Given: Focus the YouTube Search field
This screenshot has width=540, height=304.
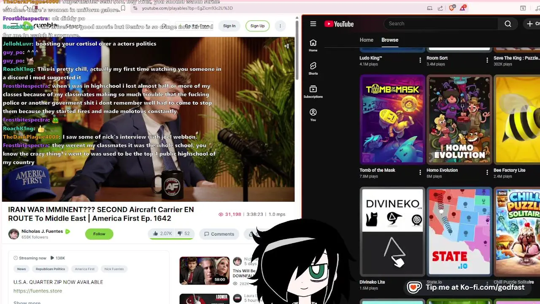Looking at the screenshot, I should tap(441, 24).
